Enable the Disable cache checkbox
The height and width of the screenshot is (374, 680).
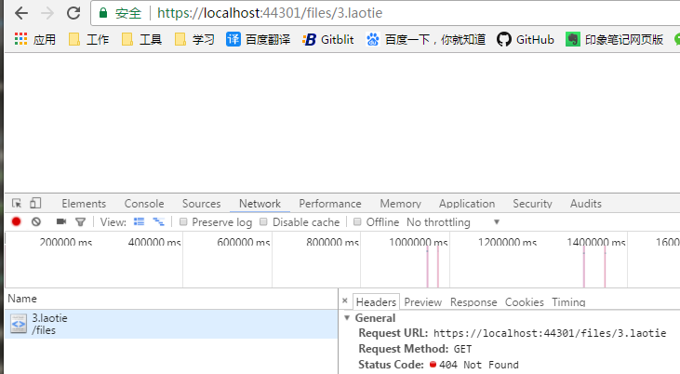[263, 221]
